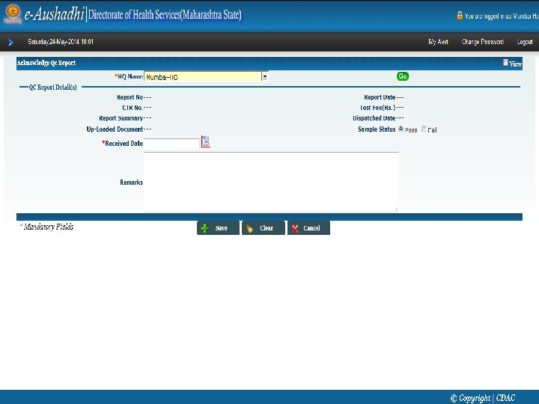Click the e-Aushadhi emblem logo
Viewport: 539px width, 404px height.
point(13,14)
